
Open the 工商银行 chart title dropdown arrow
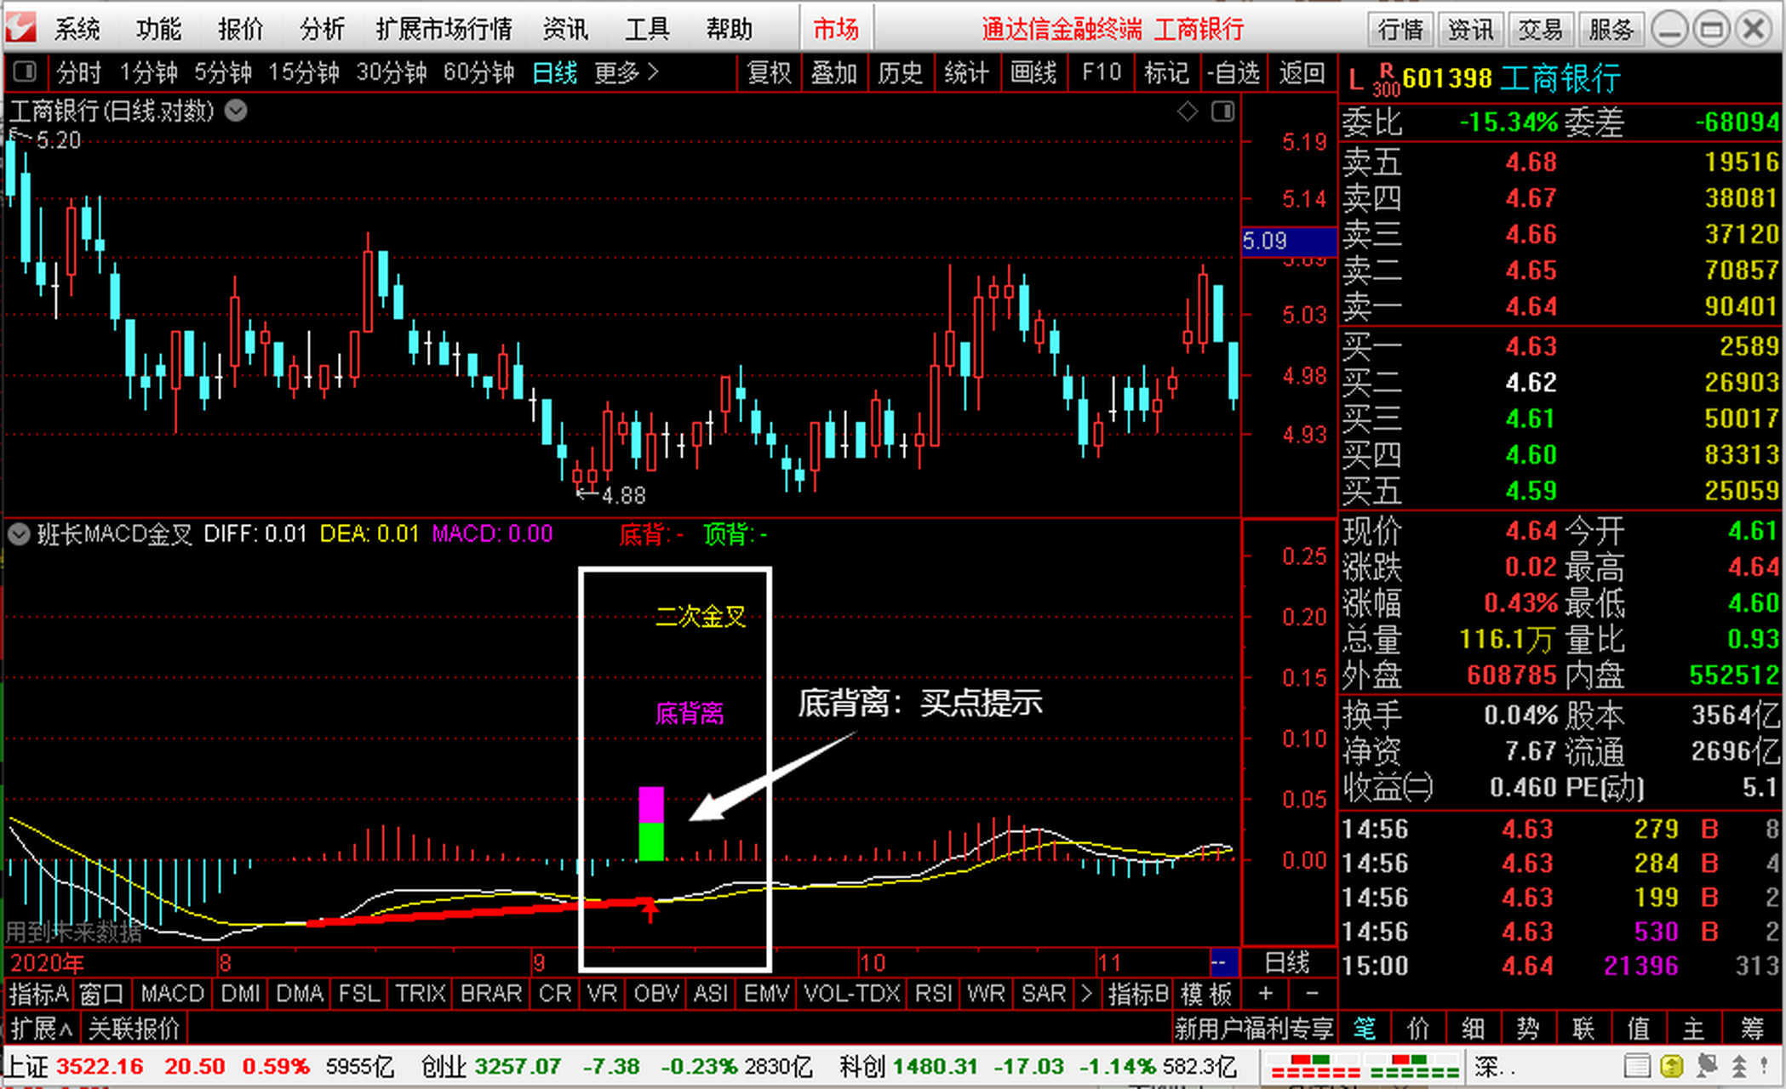pyautogui.click(x=236, y=111)
